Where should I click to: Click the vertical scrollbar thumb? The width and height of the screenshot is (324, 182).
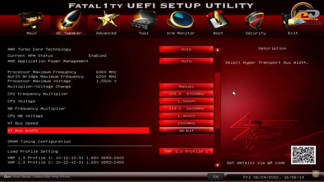(217, 101)
